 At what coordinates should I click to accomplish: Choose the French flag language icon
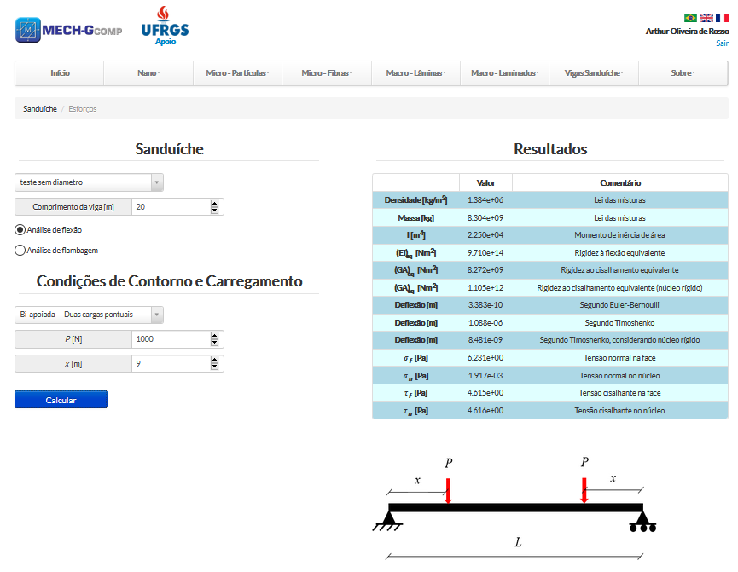tap(722, 17)
